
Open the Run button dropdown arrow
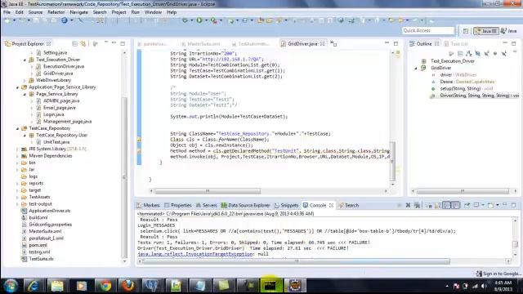click(206, 20)
